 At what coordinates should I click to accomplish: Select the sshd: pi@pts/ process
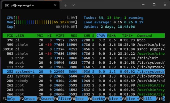(84, 49)
